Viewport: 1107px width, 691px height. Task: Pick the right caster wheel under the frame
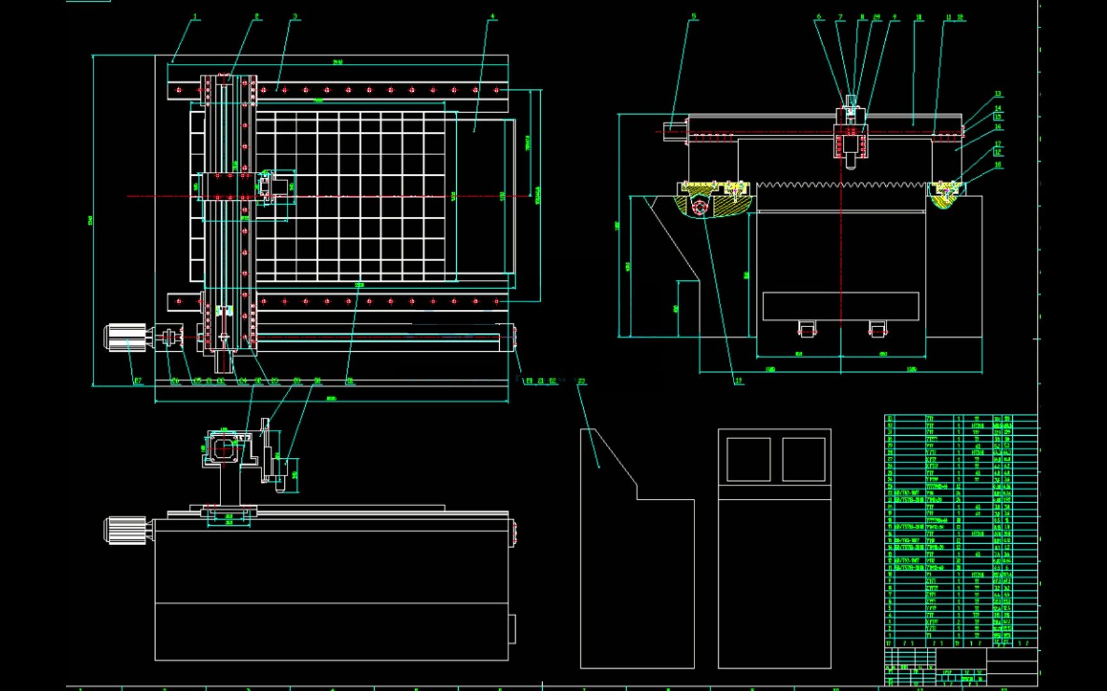tap(878, 329)
